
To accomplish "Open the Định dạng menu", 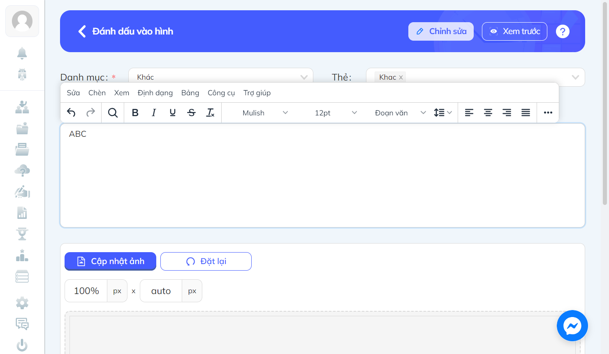I will point(155,93).
